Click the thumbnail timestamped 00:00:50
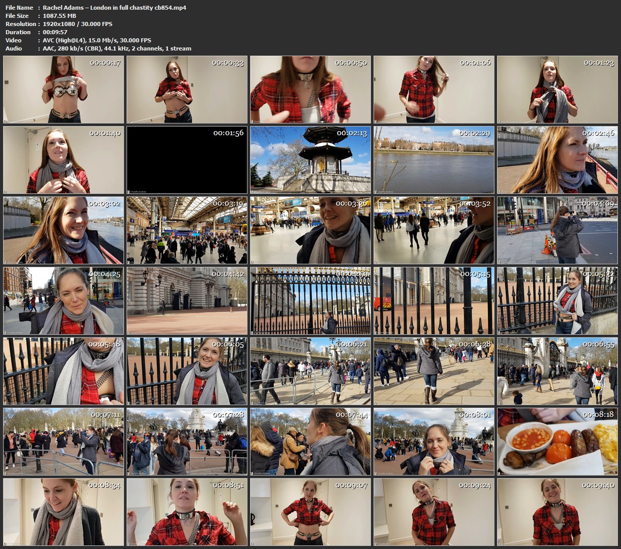The image size is (621, 549). click(x=311, y=90)
